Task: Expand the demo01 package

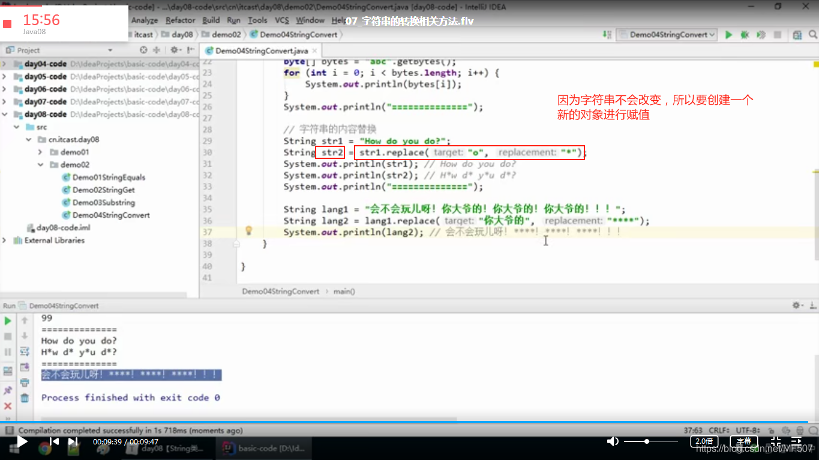Action: tap(40, 152)
